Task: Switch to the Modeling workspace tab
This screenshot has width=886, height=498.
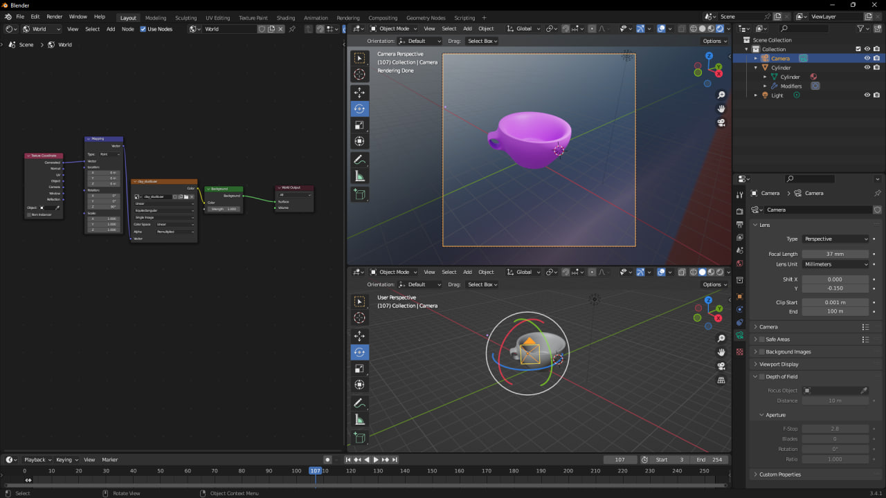Action: point(156,18)
